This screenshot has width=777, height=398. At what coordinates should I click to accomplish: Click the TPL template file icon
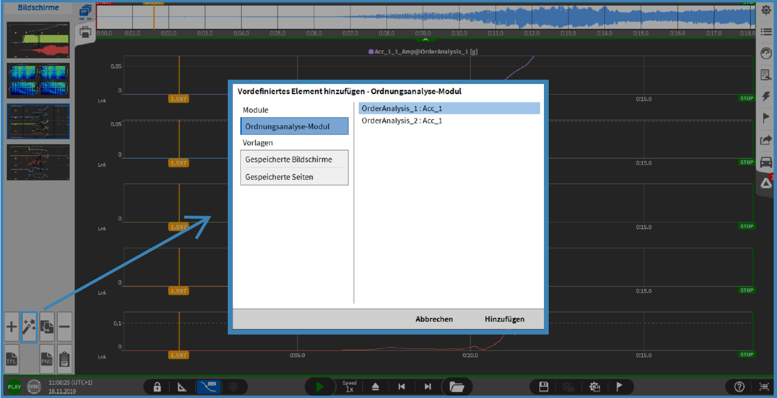11,359
